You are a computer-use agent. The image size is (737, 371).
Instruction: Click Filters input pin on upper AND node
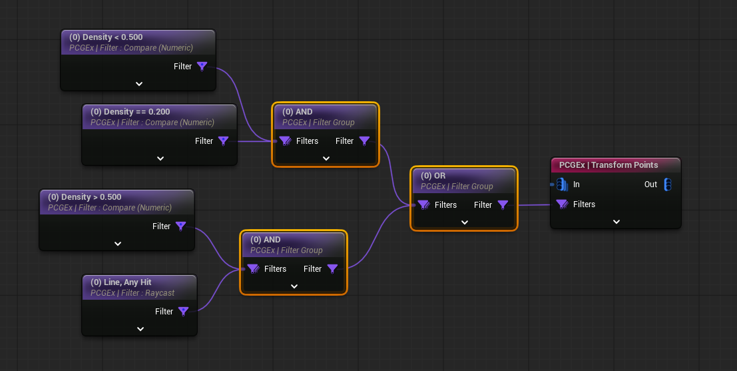[x=285, y=141]
